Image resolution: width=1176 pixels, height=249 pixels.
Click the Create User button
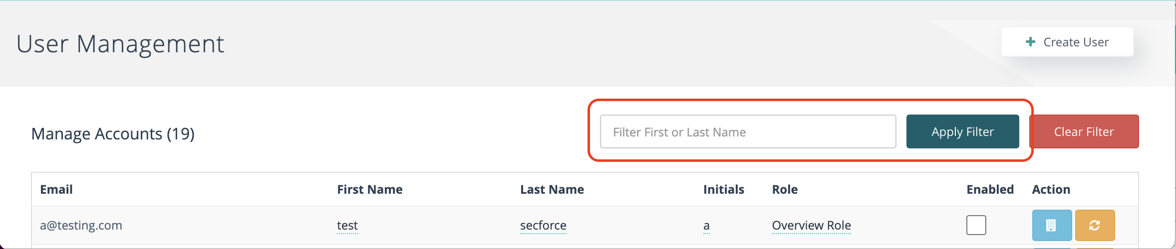point(1067,42)
